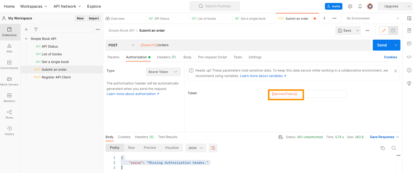Screen dimensions: 415x173
Task: Select the Raw response view
Action: (x=132, y=148)
